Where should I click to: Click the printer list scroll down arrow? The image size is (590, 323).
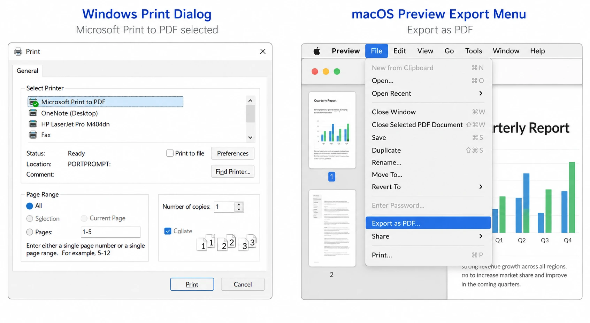point(250,137)
